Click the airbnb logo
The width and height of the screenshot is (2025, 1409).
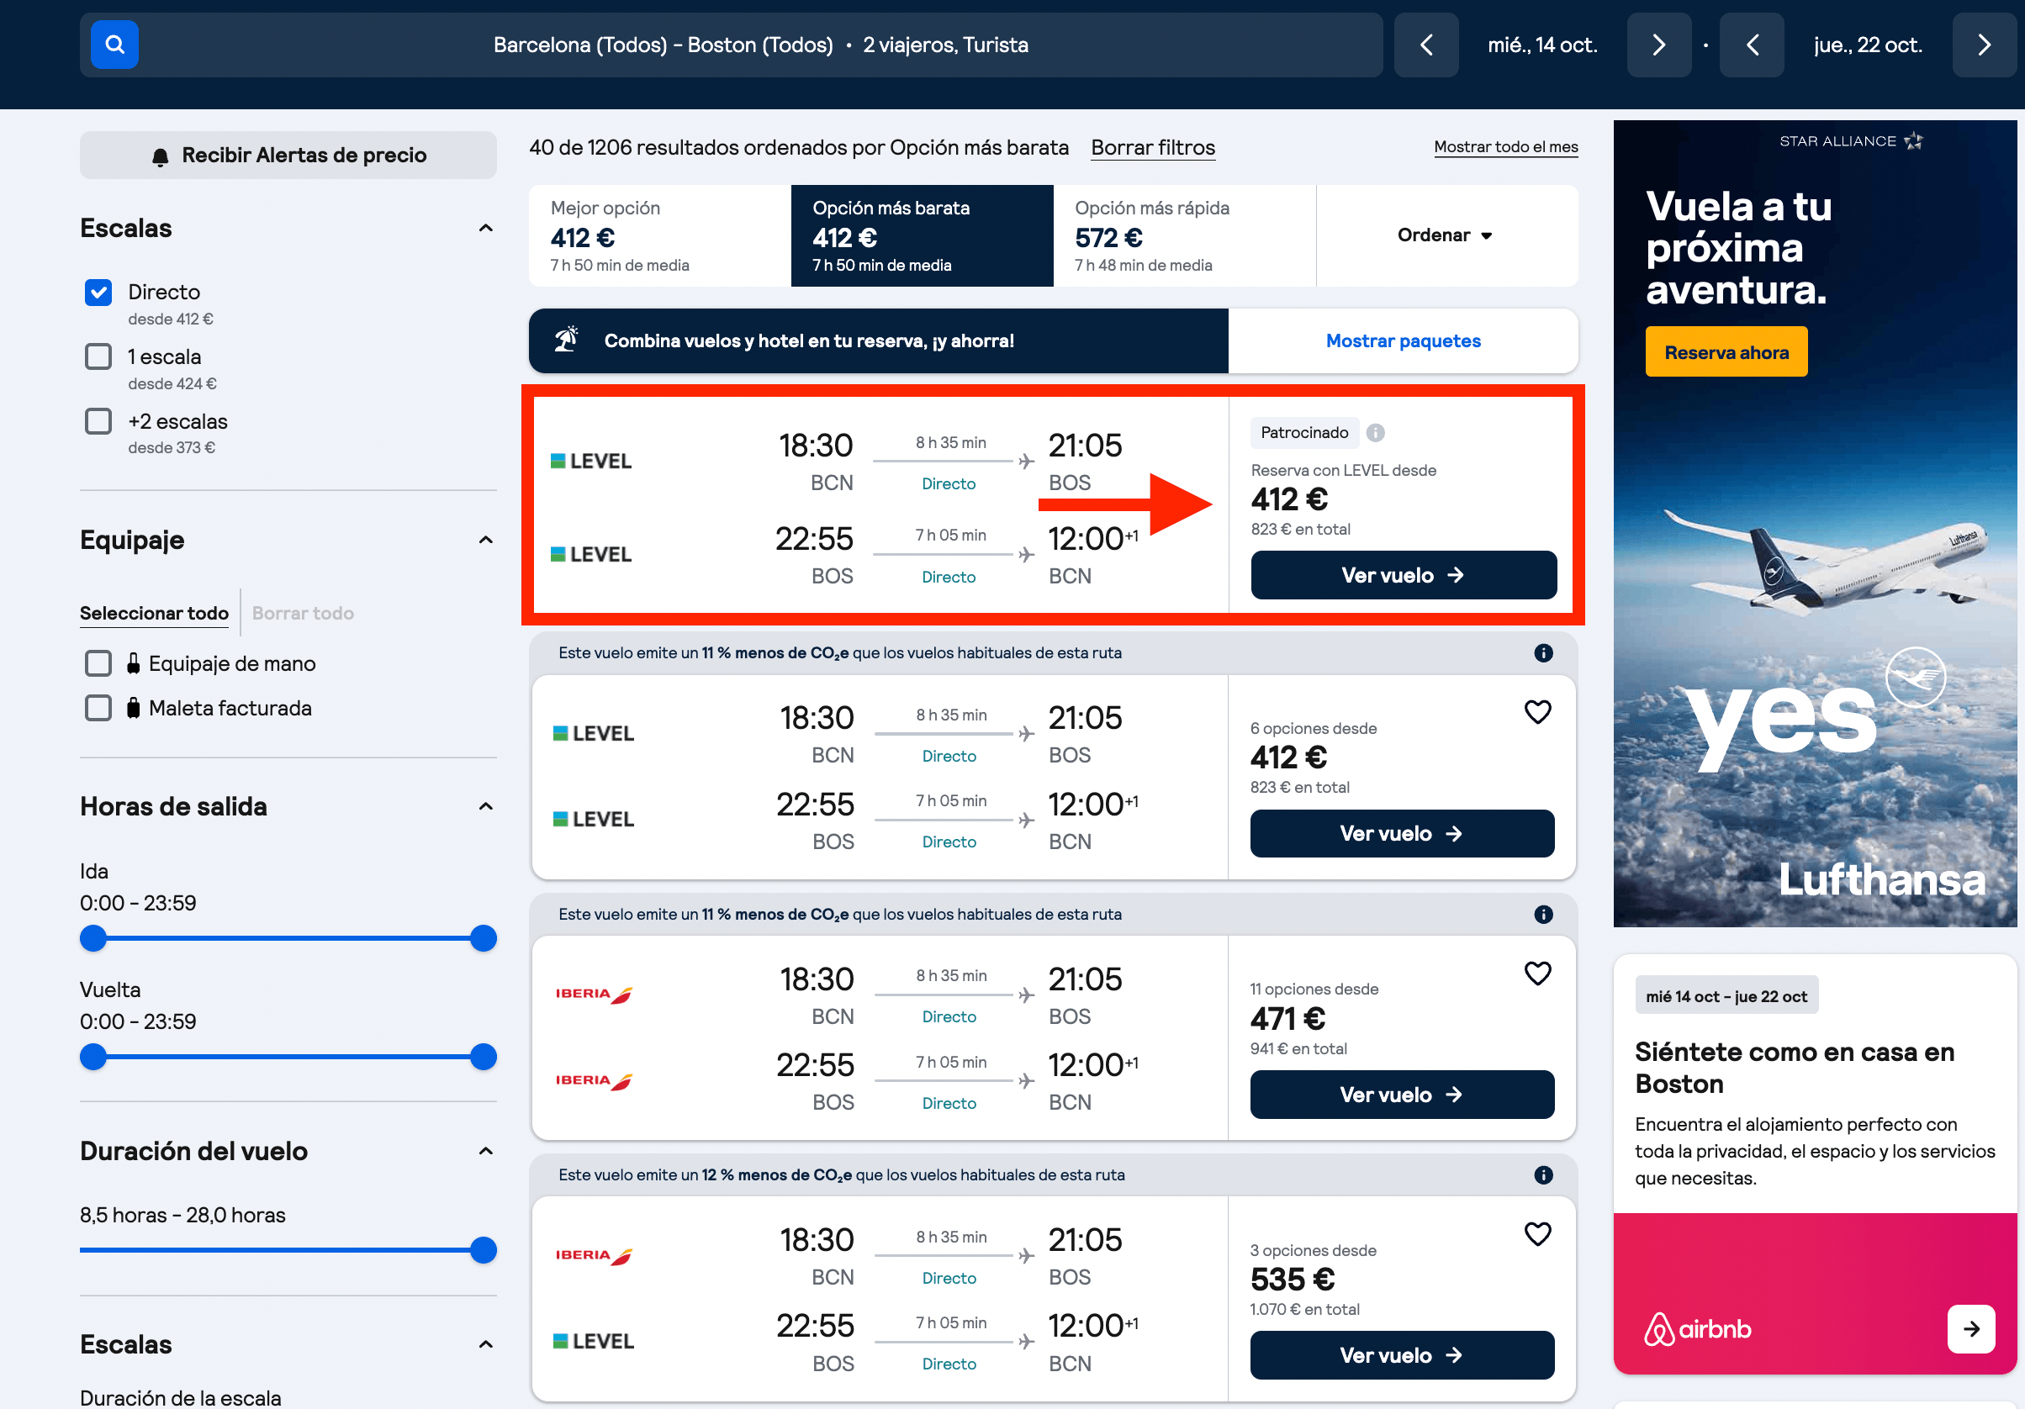click(x=1698, y=1329)
